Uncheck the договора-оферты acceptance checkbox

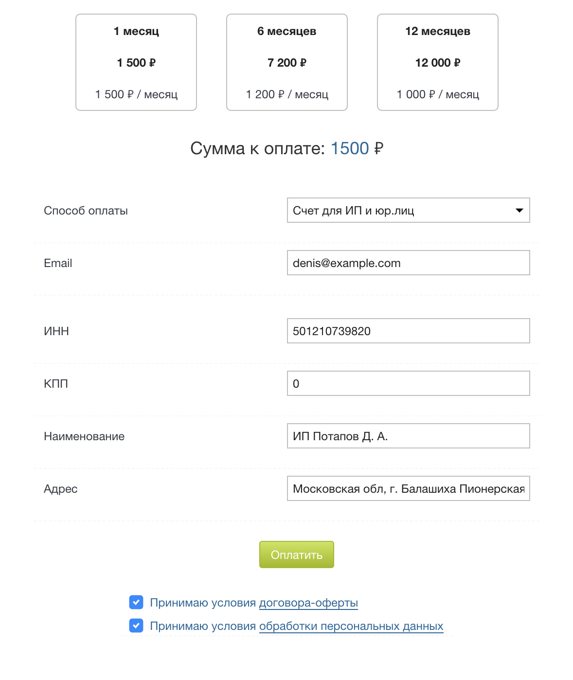(x=136, y=602)
